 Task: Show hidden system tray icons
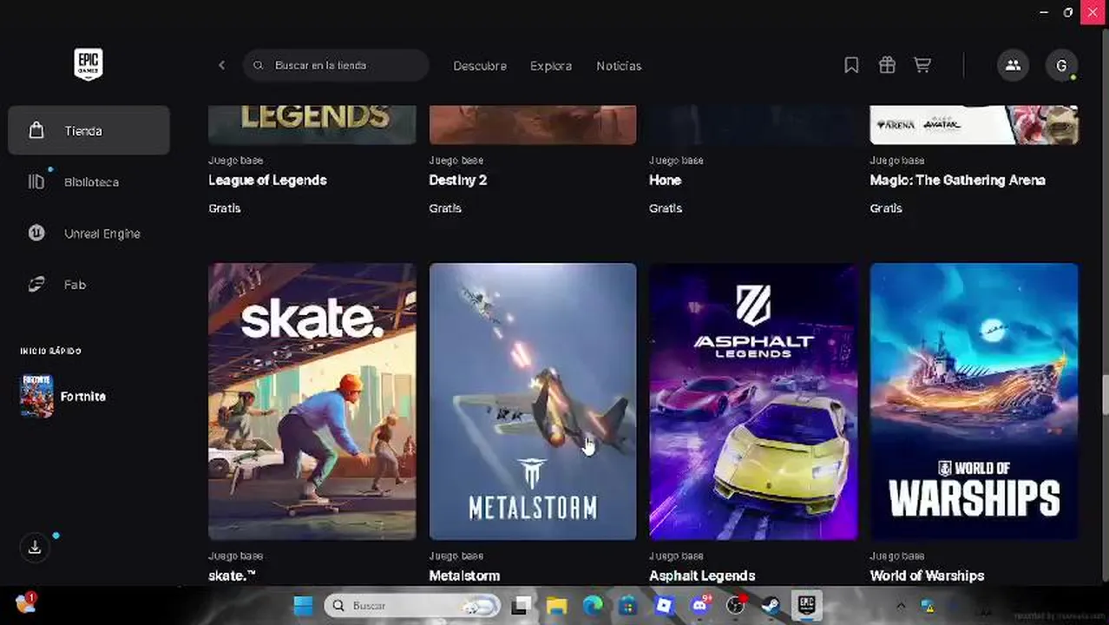click(901, 606)
